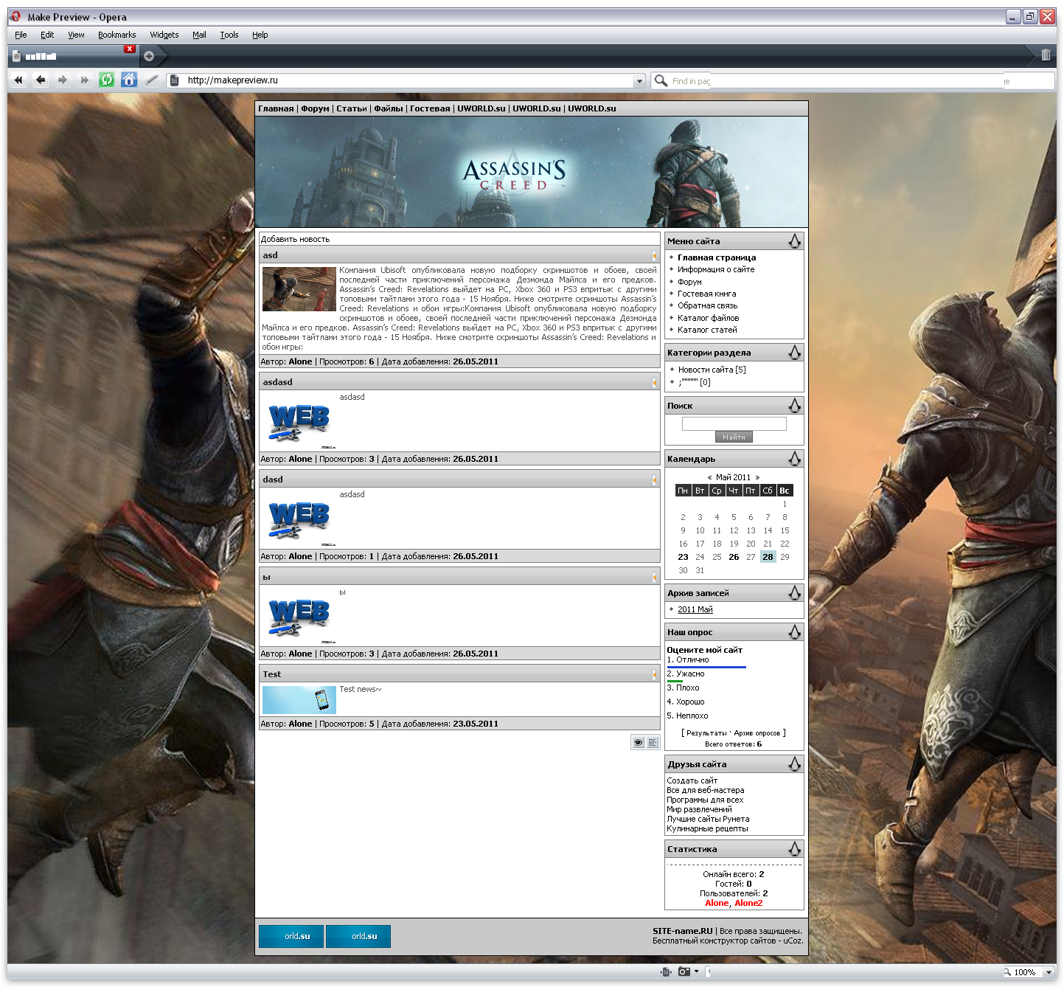Click Assassin emblem in Календарь header
Screen dimensions: 1064x987
794,459
